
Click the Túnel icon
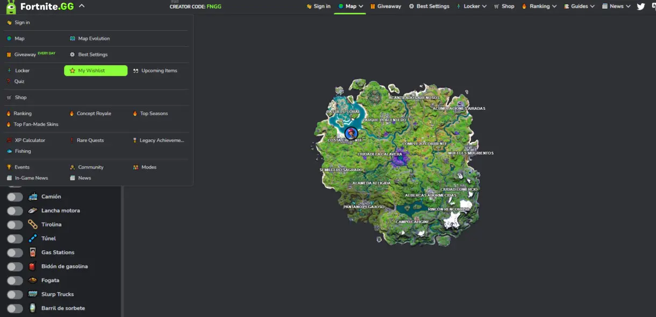coord(33,239)
